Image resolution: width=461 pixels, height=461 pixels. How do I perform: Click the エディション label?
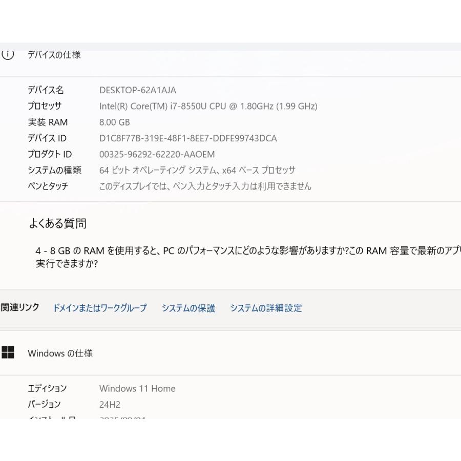point(47,388)
